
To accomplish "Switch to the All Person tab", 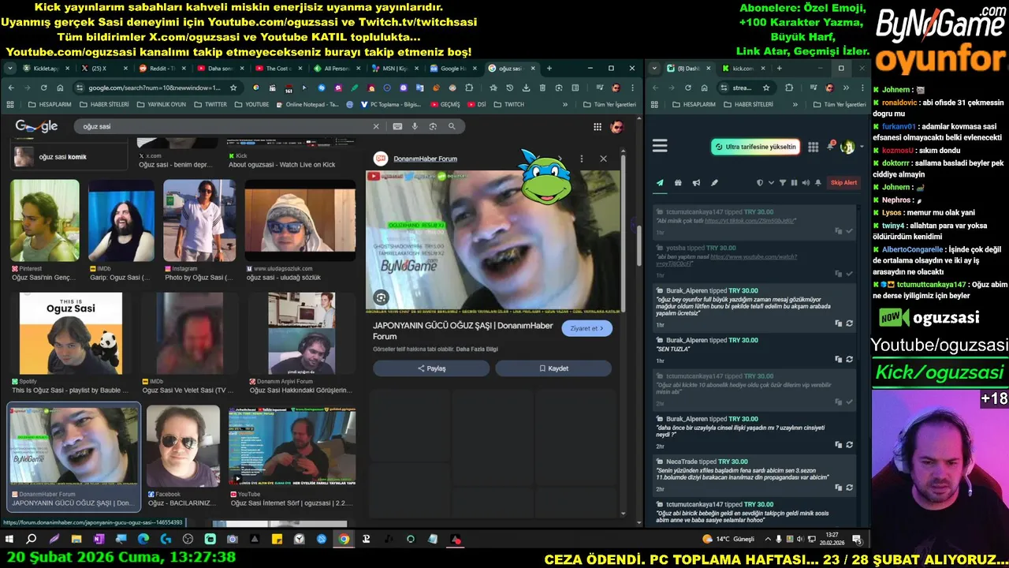I will 337,69.
